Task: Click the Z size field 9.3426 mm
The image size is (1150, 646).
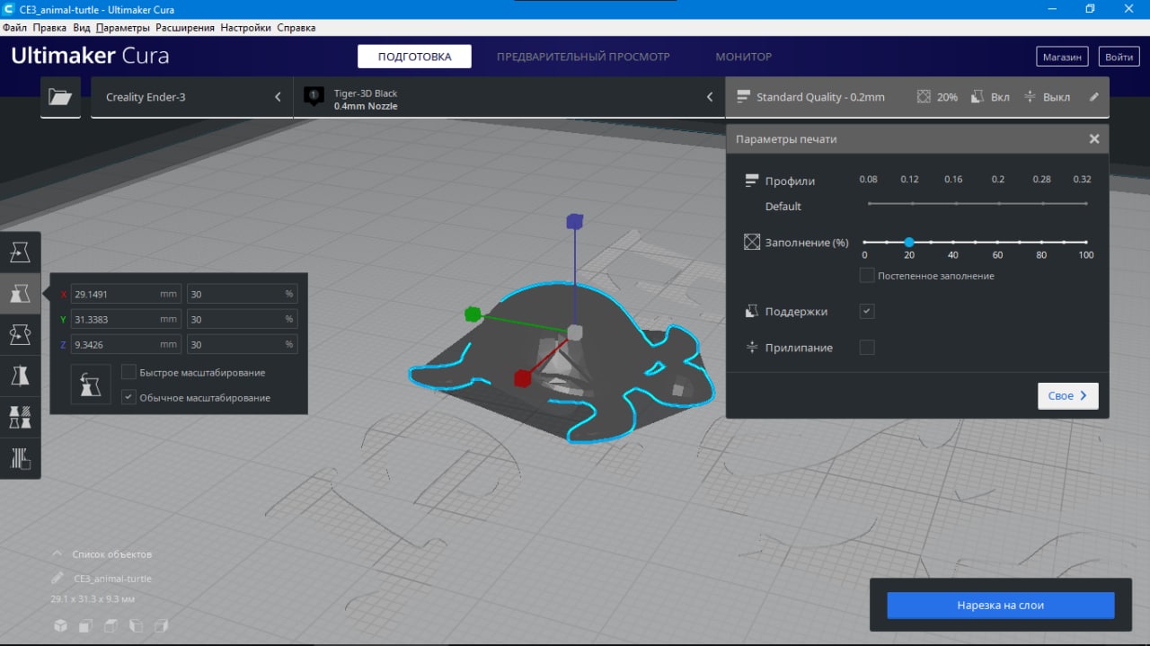Action: point(127,344)
